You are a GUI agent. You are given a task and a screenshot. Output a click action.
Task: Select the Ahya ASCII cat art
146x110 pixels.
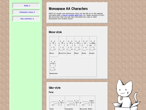(x=78, y=45)
